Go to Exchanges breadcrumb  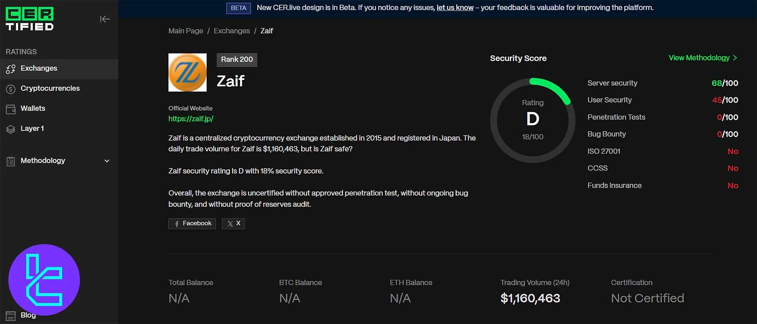point(232,31)
